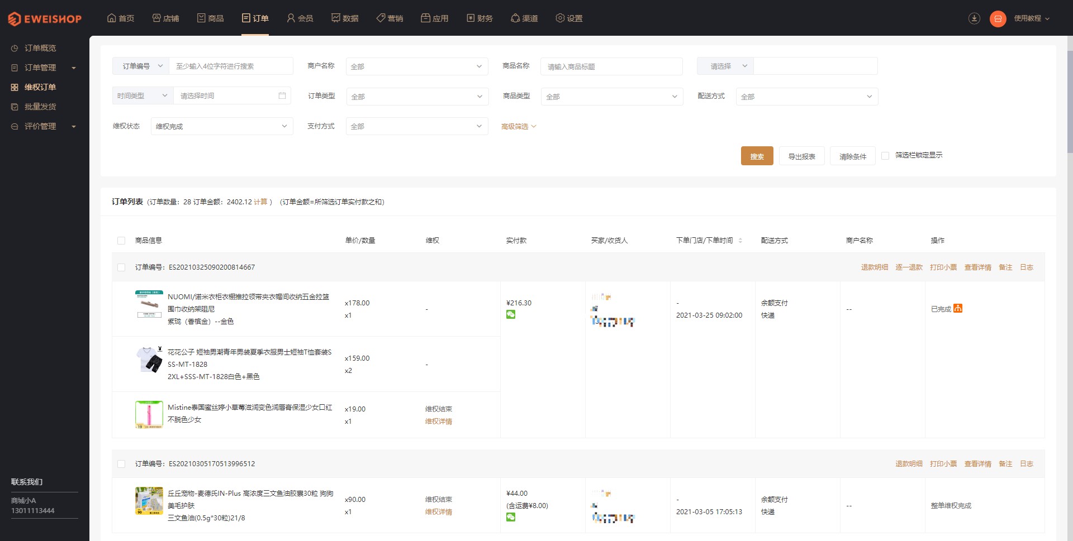
Task: Open the 订单类型 dropdown
Action: (x=417, y=97)
